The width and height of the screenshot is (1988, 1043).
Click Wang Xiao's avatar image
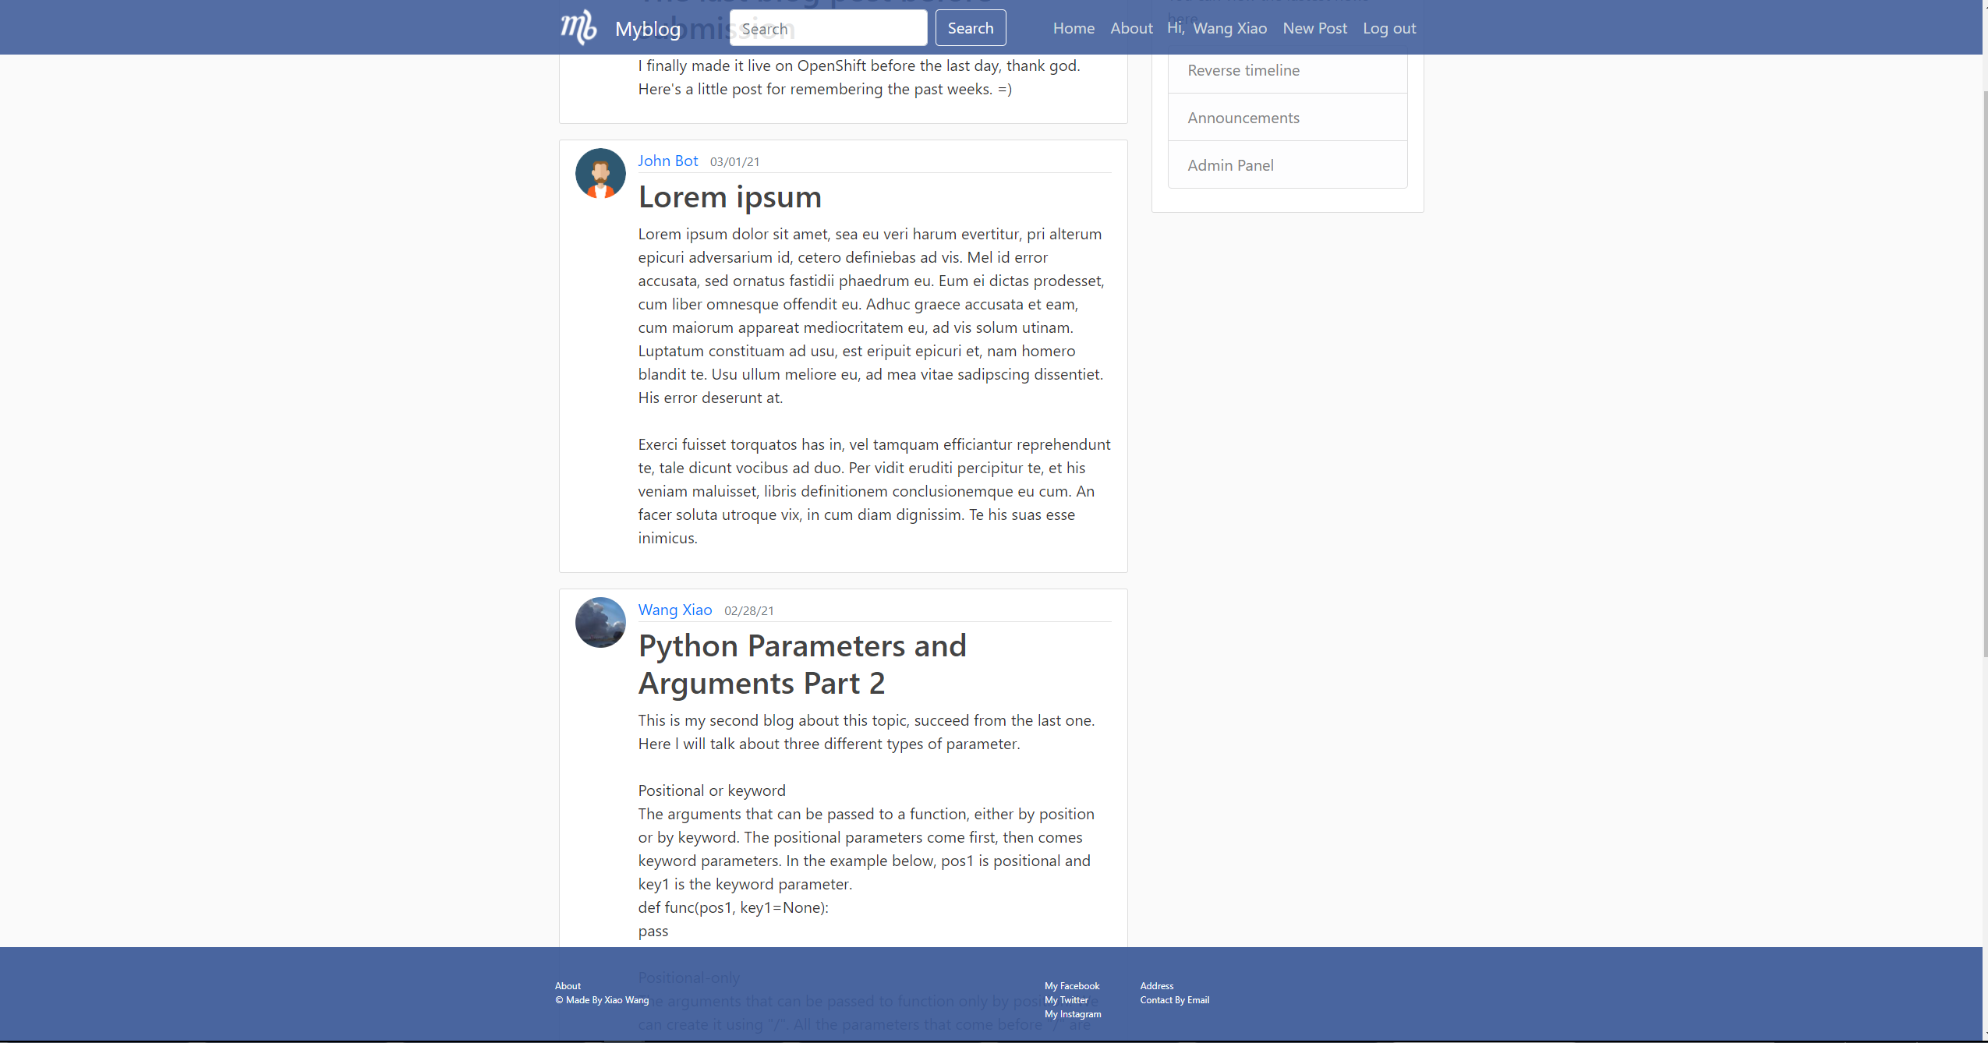pos(600,622)
